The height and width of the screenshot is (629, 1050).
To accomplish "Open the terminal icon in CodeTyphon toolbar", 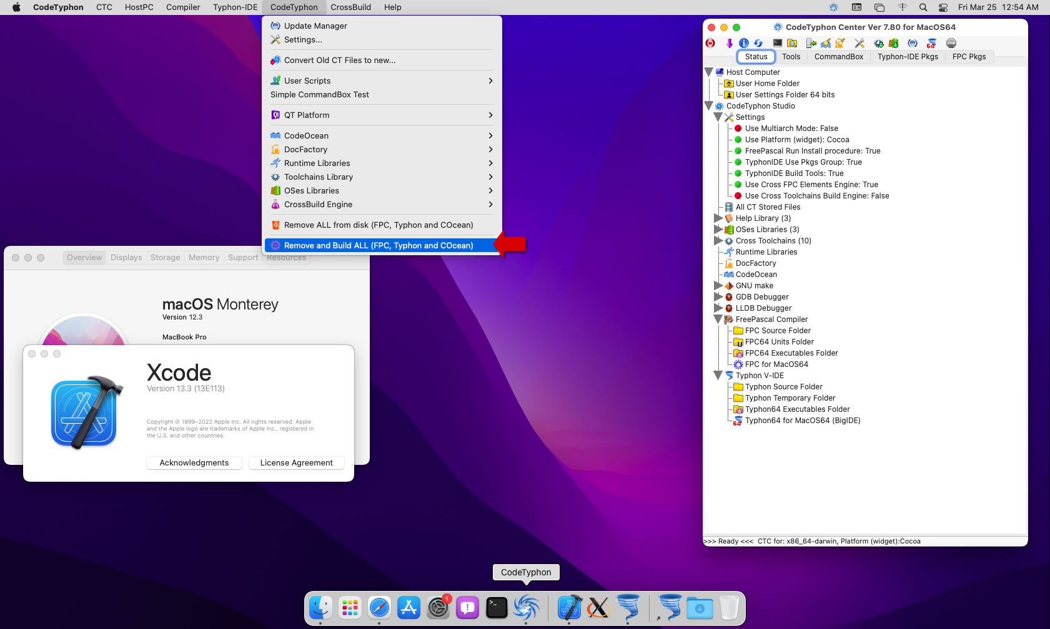I will (x=777, y=43).
